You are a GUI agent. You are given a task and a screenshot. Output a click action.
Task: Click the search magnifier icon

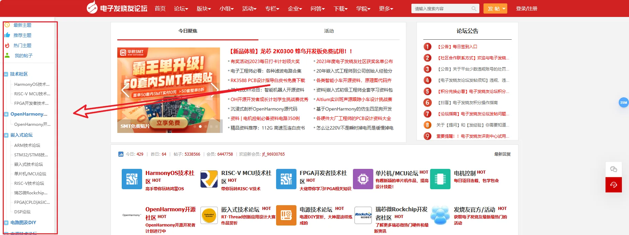pyautogui.click(x=474, y=9)
